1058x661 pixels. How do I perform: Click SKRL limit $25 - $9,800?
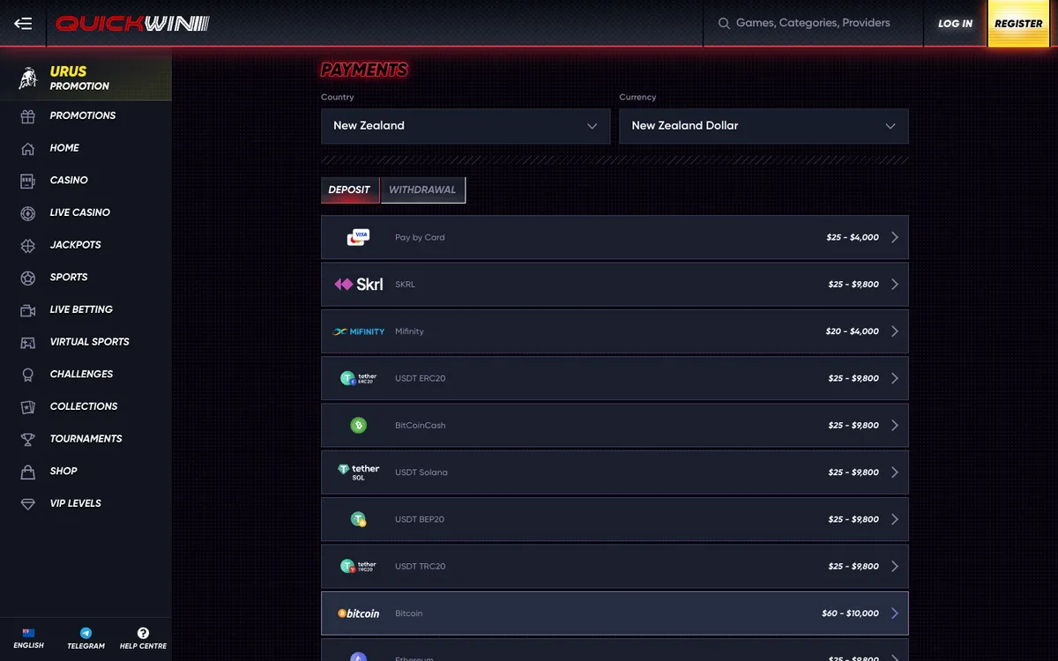click(x=853, y=285)
